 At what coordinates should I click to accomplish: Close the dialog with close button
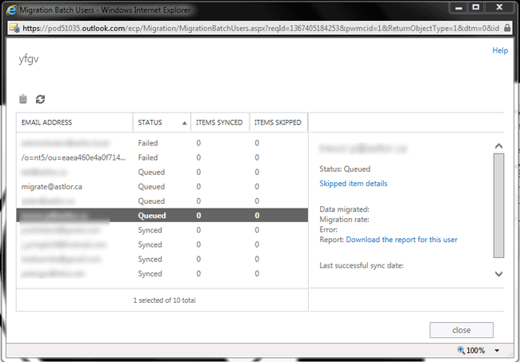pyautogui.click(x=462, y=330)
